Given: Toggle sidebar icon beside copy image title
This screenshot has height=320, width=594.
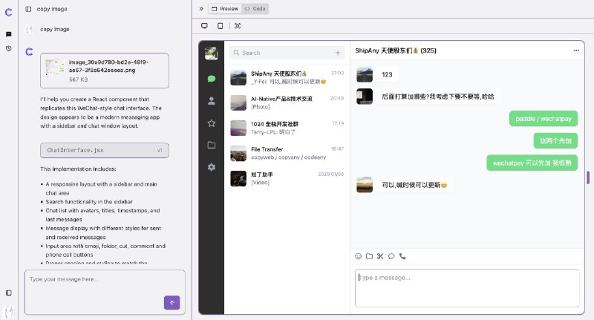Looking at the screenshot, I should [28, 9].
